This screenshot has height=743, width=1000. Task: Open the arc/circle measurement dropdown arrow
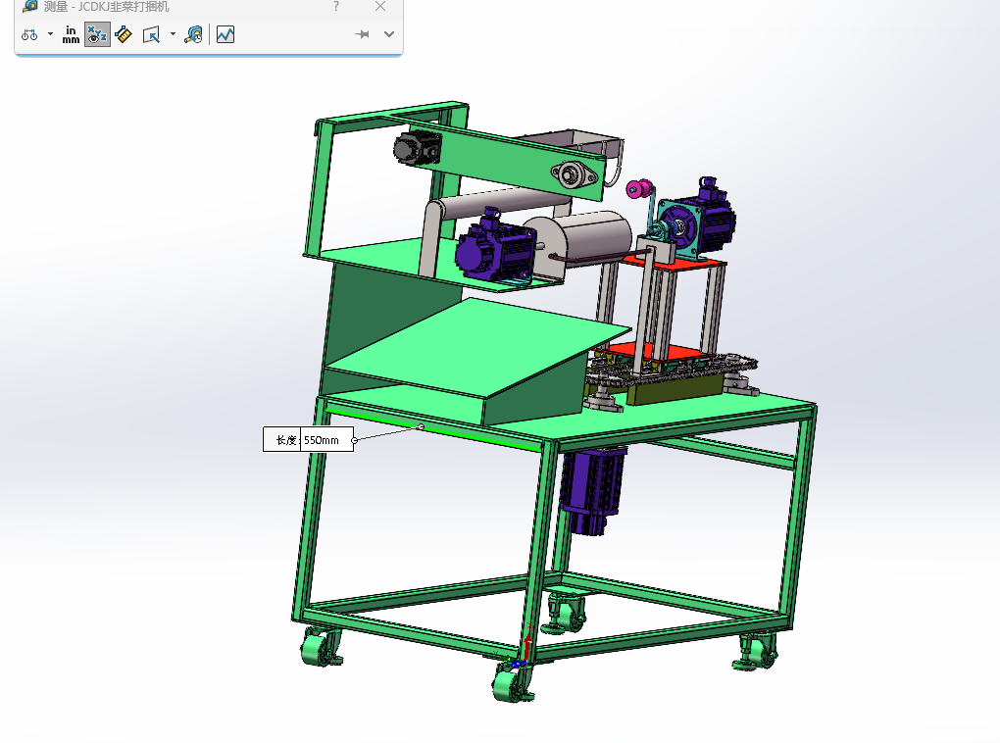[x=50, y=34]
